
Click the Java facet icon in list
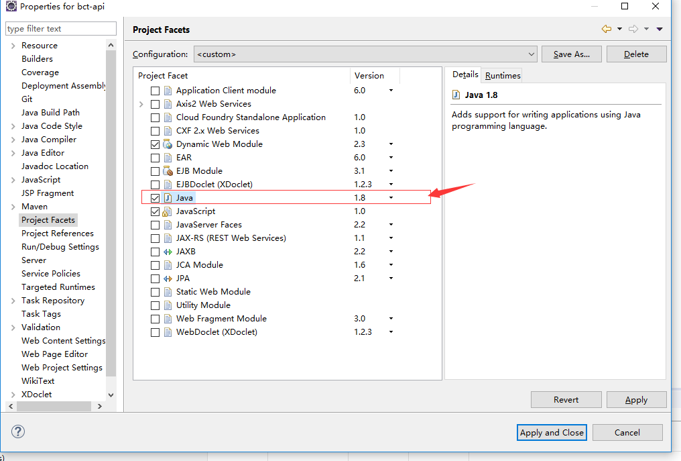tap(168, 198)
